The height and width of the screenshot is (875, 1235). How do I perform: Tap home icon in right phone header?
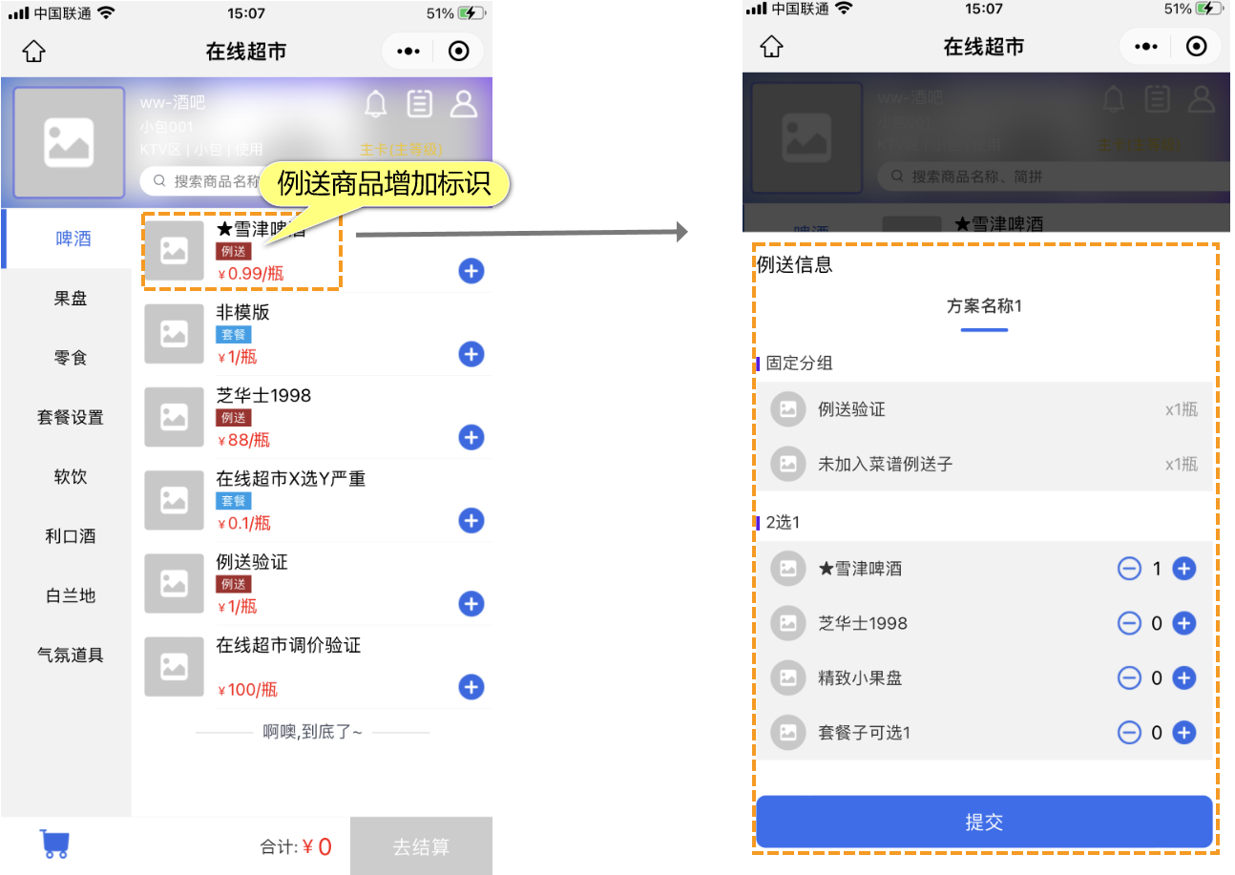(771, 47)
